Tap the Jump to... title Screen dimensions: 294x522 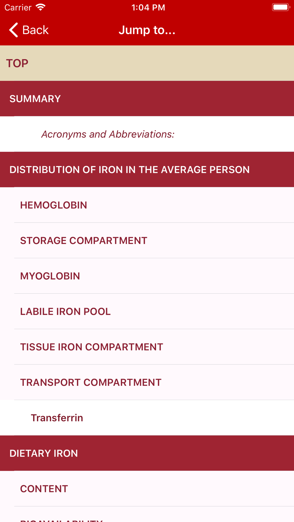point(147,30)
